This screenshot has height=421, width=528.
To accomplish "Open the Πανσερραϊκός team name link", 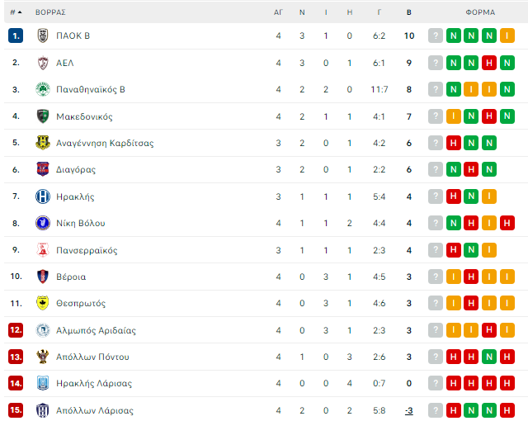I will (x=87, y=250).
